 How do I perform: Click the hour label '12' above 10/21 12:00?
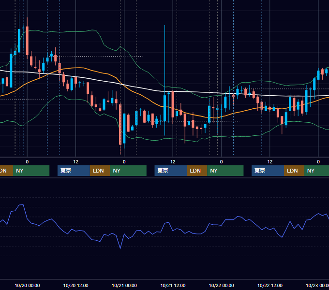pos(173,162)
